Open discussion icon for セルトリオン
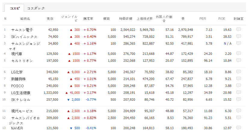 (x=238, y=61)
